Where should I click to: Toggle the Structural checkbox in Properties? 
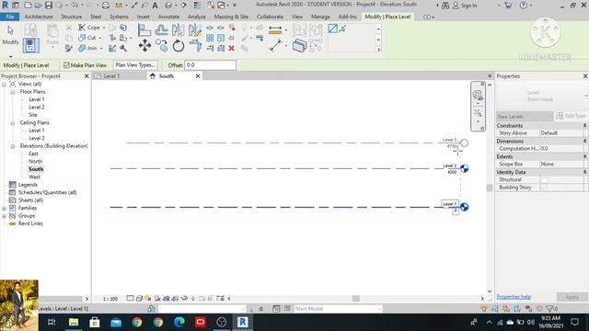coord(544,180)
